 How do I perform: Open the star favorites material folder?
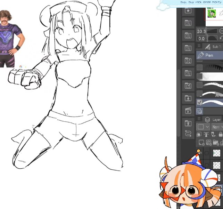[x=188, y=10]
